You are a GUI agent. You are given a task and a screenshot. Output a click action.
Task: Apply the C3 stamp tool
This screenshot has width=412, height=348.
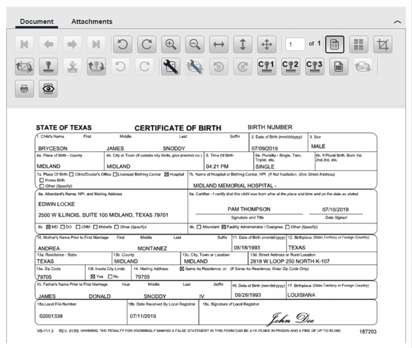point(314,67)
